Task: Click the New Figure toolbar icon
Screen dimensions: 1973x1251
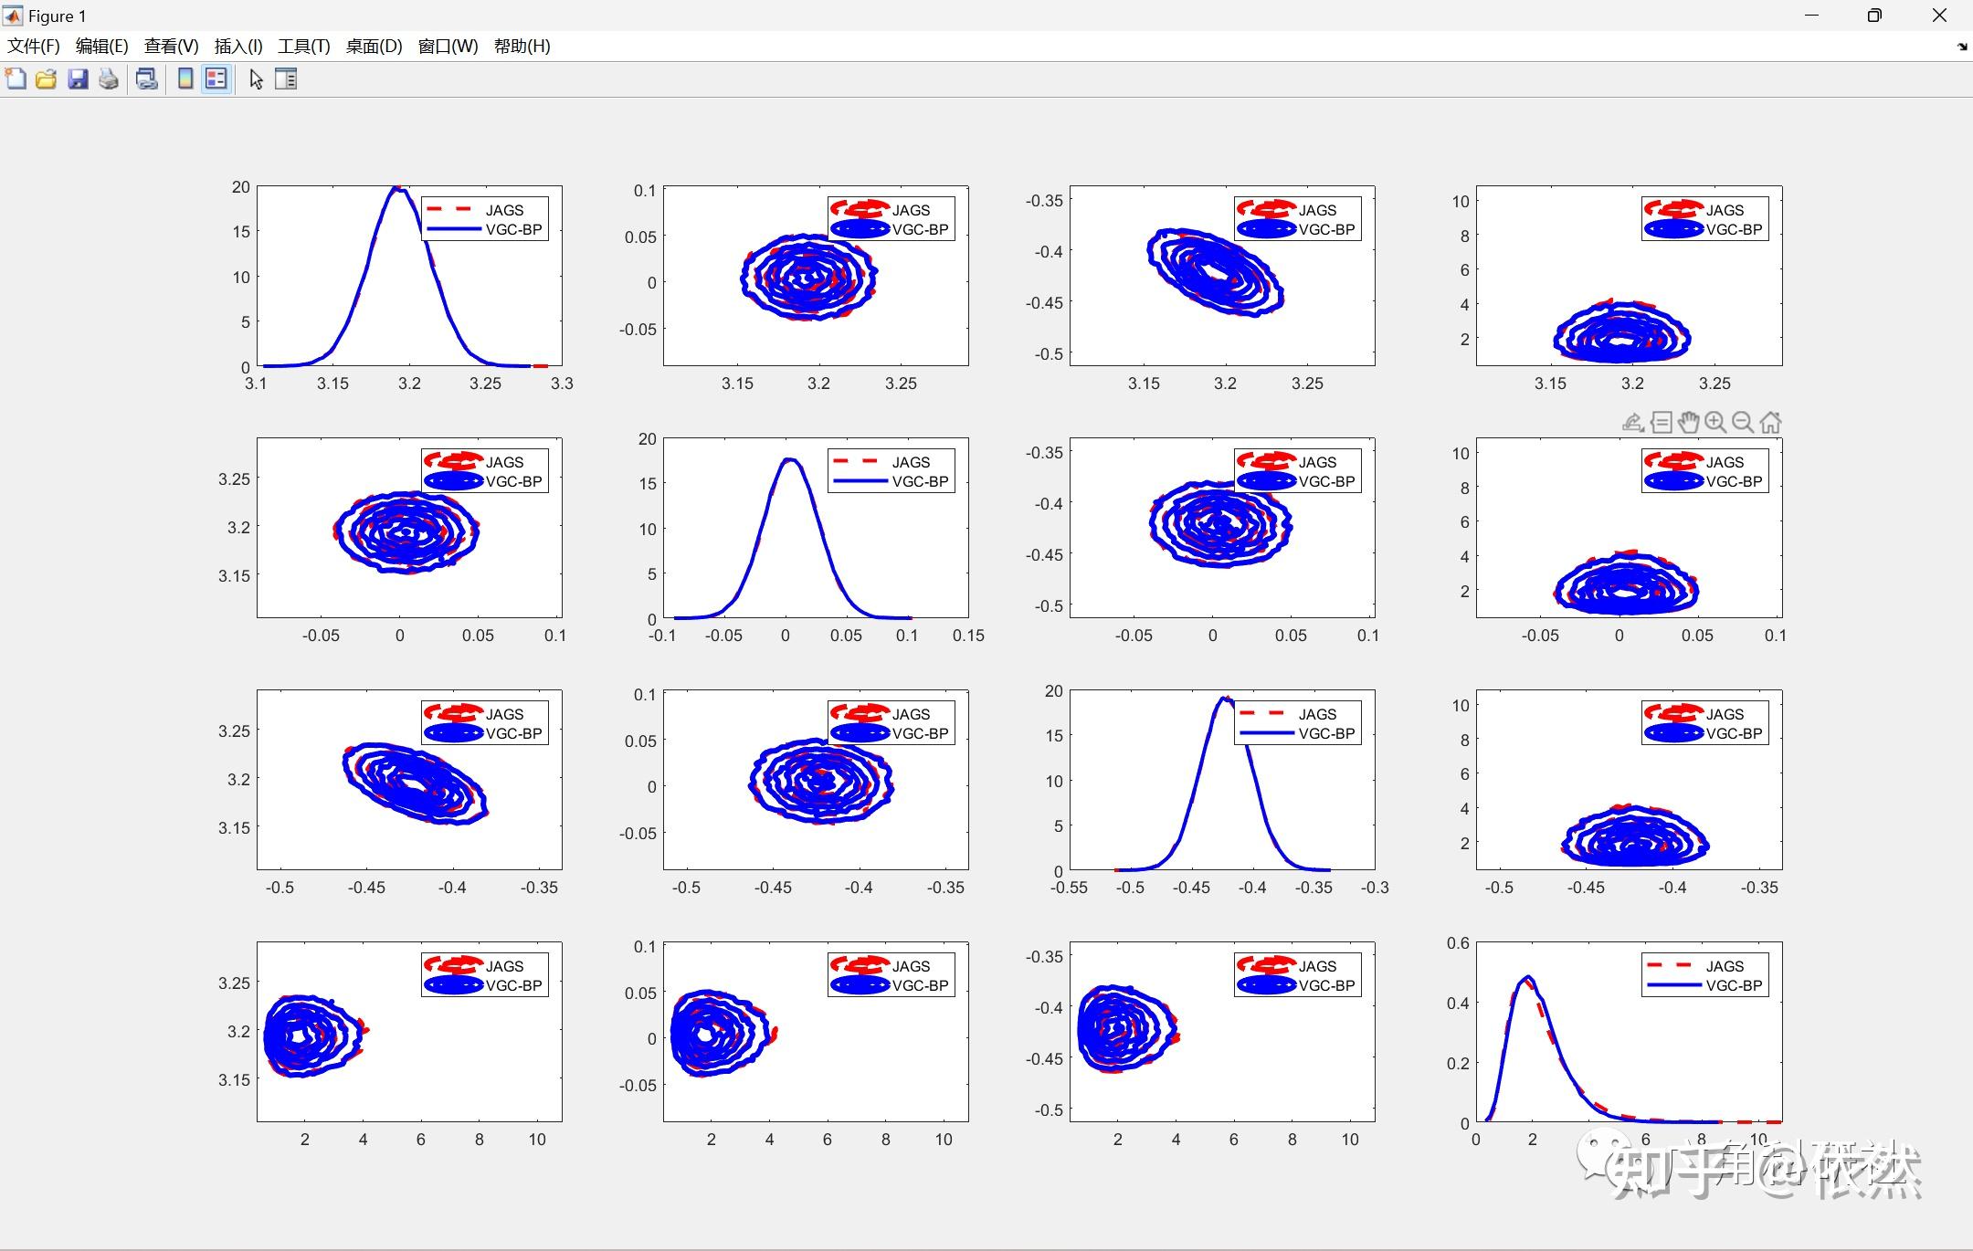Action: [x=16, y=79]
